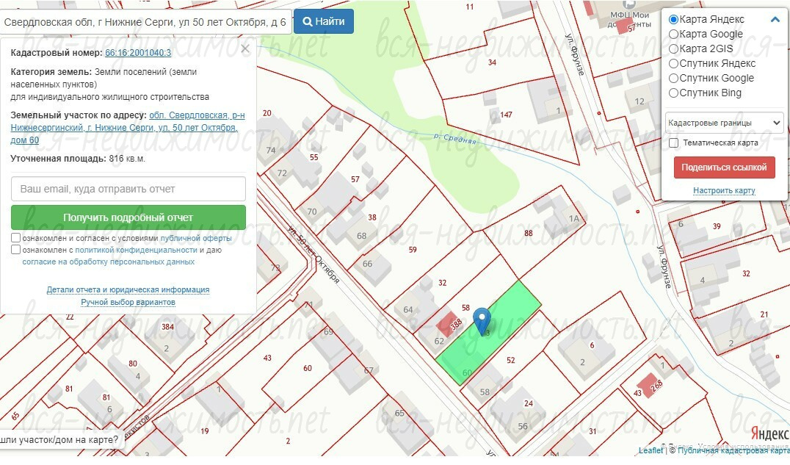Click the red building 388 marker
Image resolution: width=790 pixels, height=465 pixels.
click(449, 324)
